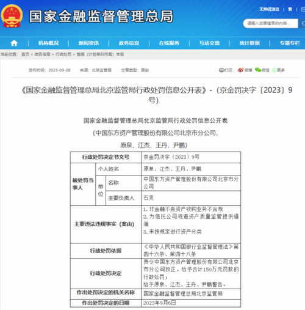The image size is (305, 310).
Task: Click the 作出处罚决定的日期 header cell
Action: tap(106, 303)
